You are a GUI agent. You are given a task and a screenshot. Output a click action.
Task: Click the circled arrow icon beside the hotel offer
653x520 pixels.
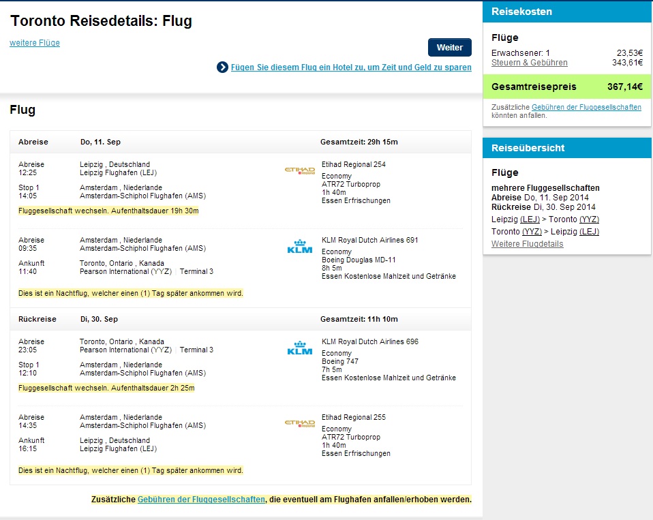pos(222,67)
